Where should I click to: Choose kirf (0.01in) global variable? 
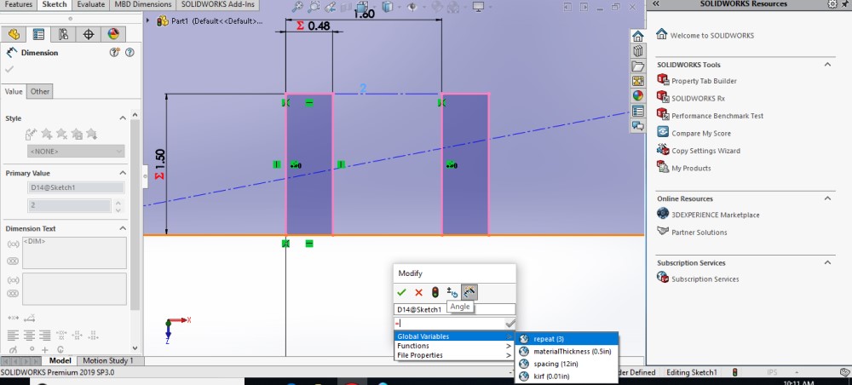[567, 376]
